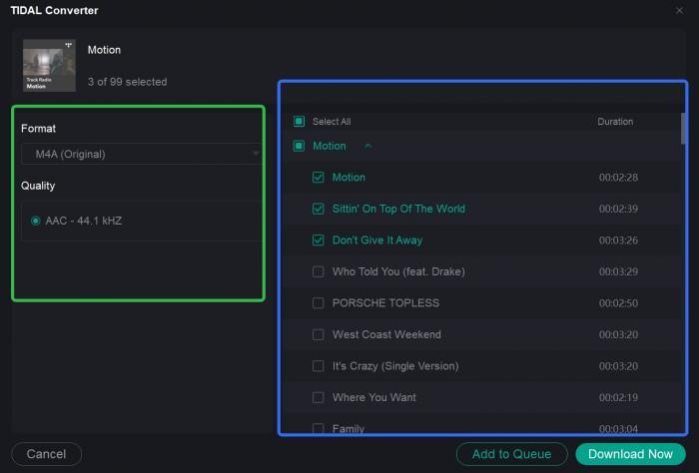Open the Format dropdown showing M4A (Original)
The height and width of the screenshot is (473, 699).
point(141,154)
